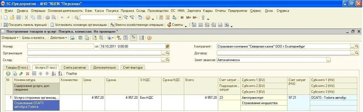Click the Номенклатура column header
The height and width of the screenshot is (112, 363).
(36, 80)
